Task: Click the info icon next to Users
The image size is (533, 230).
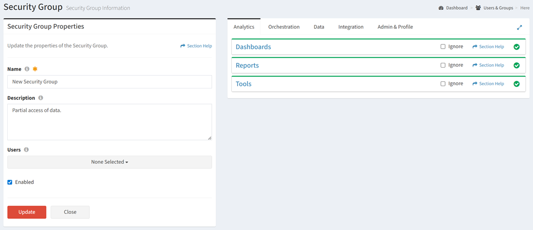Action: coord(26,150)
